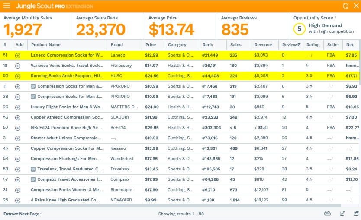361x220 pixels.
Task: Close the Jungle Scout extension window
Action: (x=356, y=6)
